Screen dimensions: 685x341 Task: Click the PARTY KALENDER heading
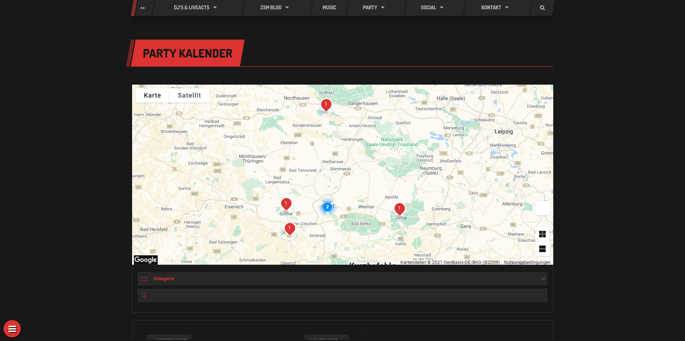click(x=188, y=53)
